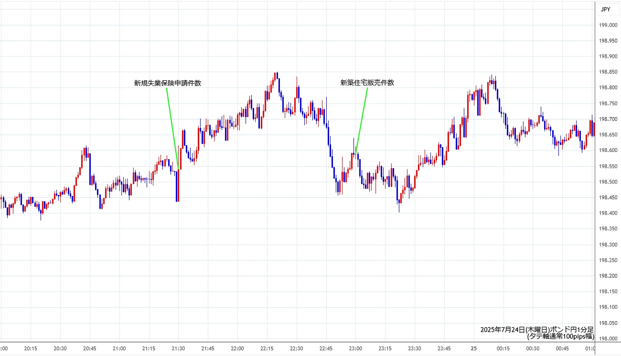Screen dimensions: 621x356
Task: Click the 23:30 time axis label
Action: point(414,349)
